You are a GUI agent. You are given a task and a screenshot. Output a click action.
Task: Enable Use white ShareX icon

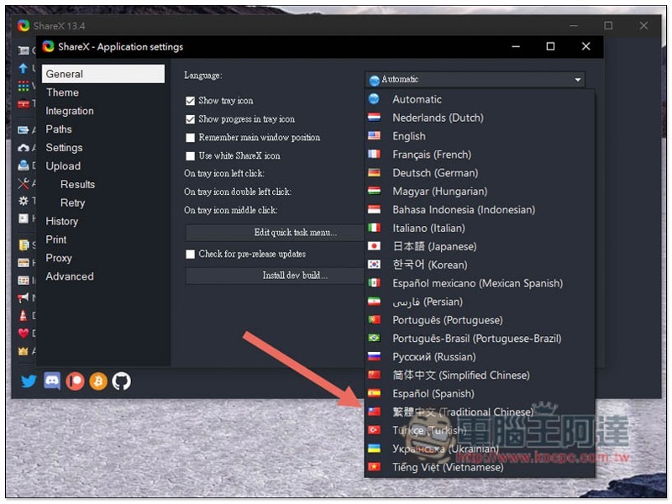(191, 156)
